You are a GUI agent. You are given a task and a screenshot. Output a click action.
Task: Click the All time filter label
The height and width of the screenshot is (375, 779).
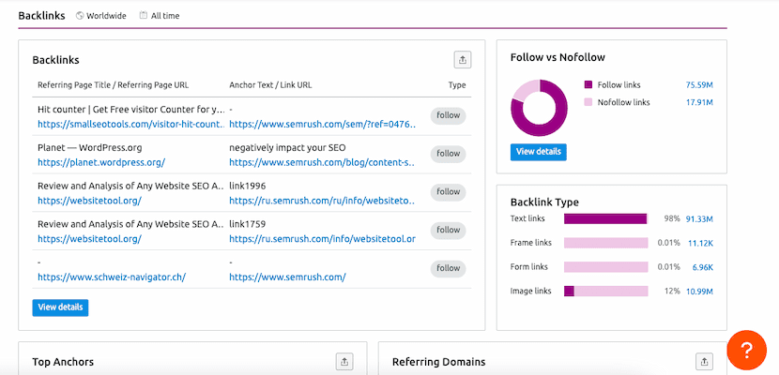(165, 16)
